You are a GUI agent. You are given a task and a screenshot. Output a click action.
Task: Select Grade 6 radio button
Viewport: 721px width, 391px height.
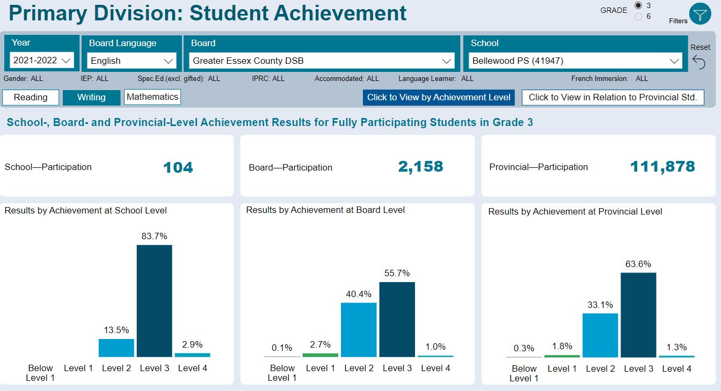click(x=638, y=16)
